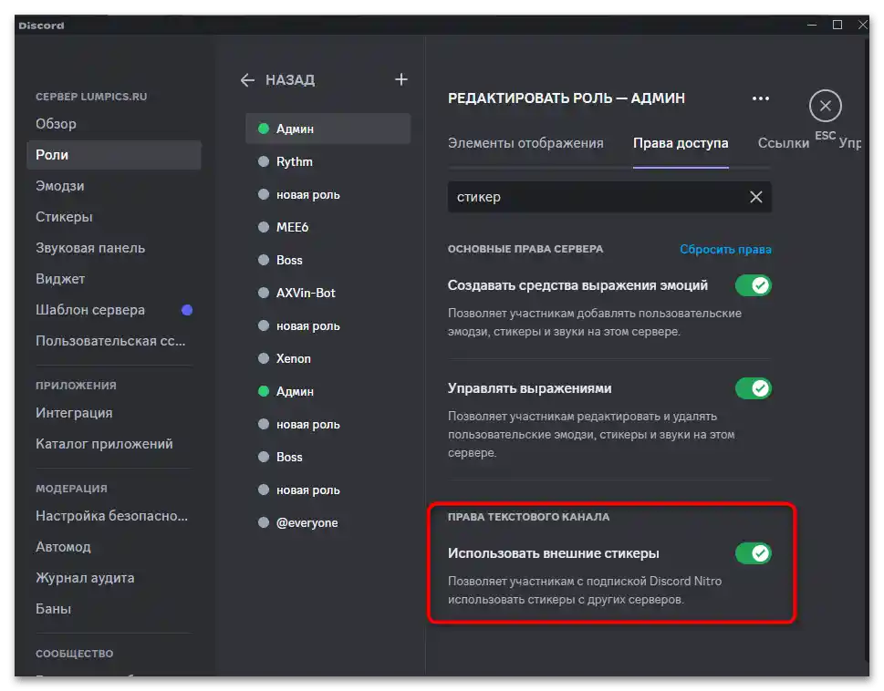Toggle Создавать средства выражения эмоций switch
Viewport: 884px width, 691px height.
[x=754, y=286]
